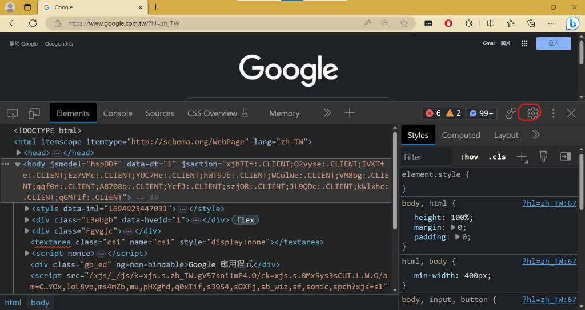
Task: Select the Layout pane tab
Action: coord(506,135)
